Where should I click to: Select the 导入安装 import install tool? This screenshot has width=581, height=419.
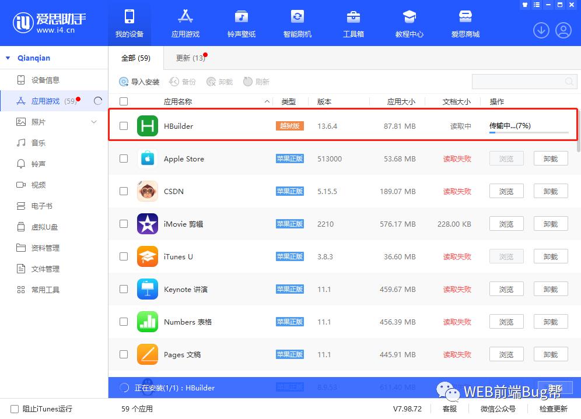[139, 82]
